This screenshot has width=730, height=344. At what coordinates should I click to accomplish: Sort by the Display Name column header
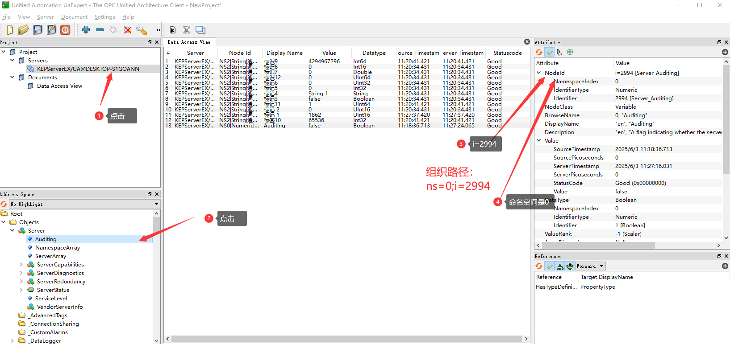[x=284, y=53]
